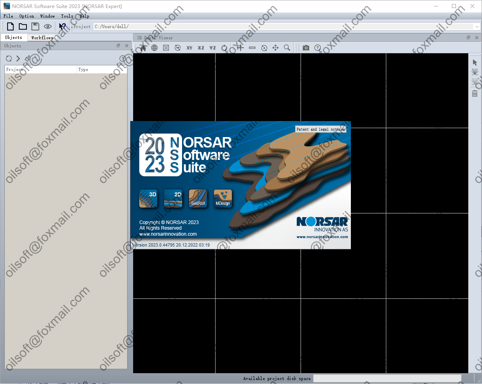Click the right chevron in the Objects toolbar
Viewport: 482px width, 384px height.
pyautogui.click(x=18, y=59)
